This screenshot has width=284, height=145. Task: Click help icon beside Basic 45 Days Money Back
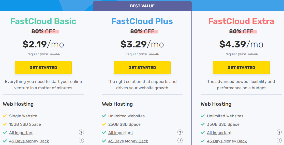tap(81, 141)
